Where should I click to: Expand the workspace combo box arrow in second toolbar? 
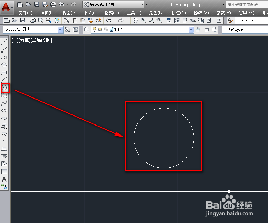(x=60, y=30)
